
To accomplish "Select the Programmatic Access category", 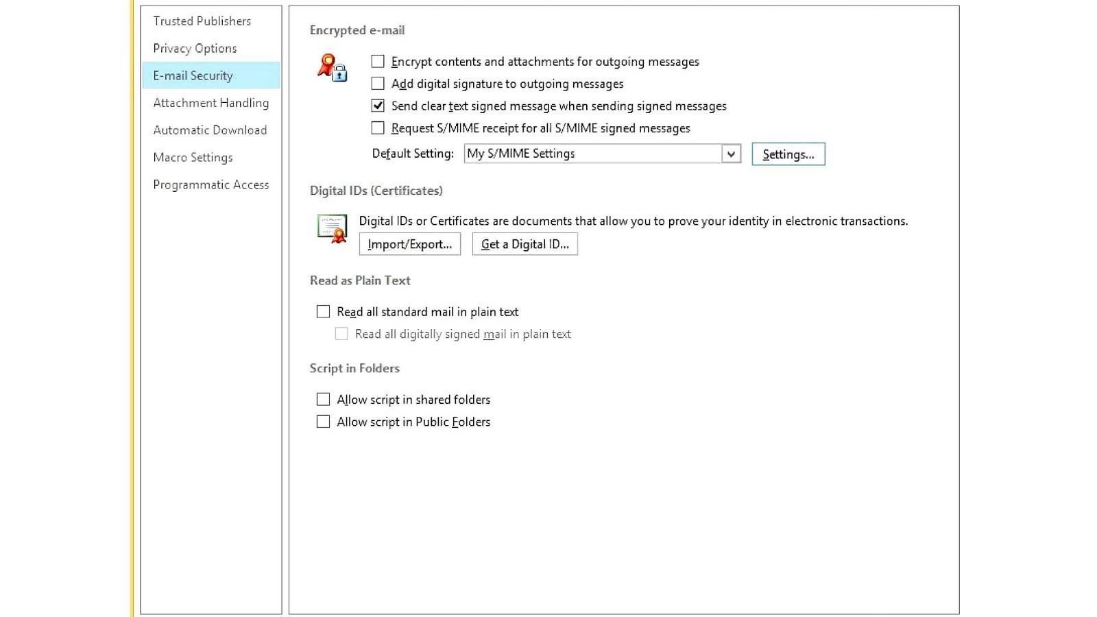I will point(210,184).
